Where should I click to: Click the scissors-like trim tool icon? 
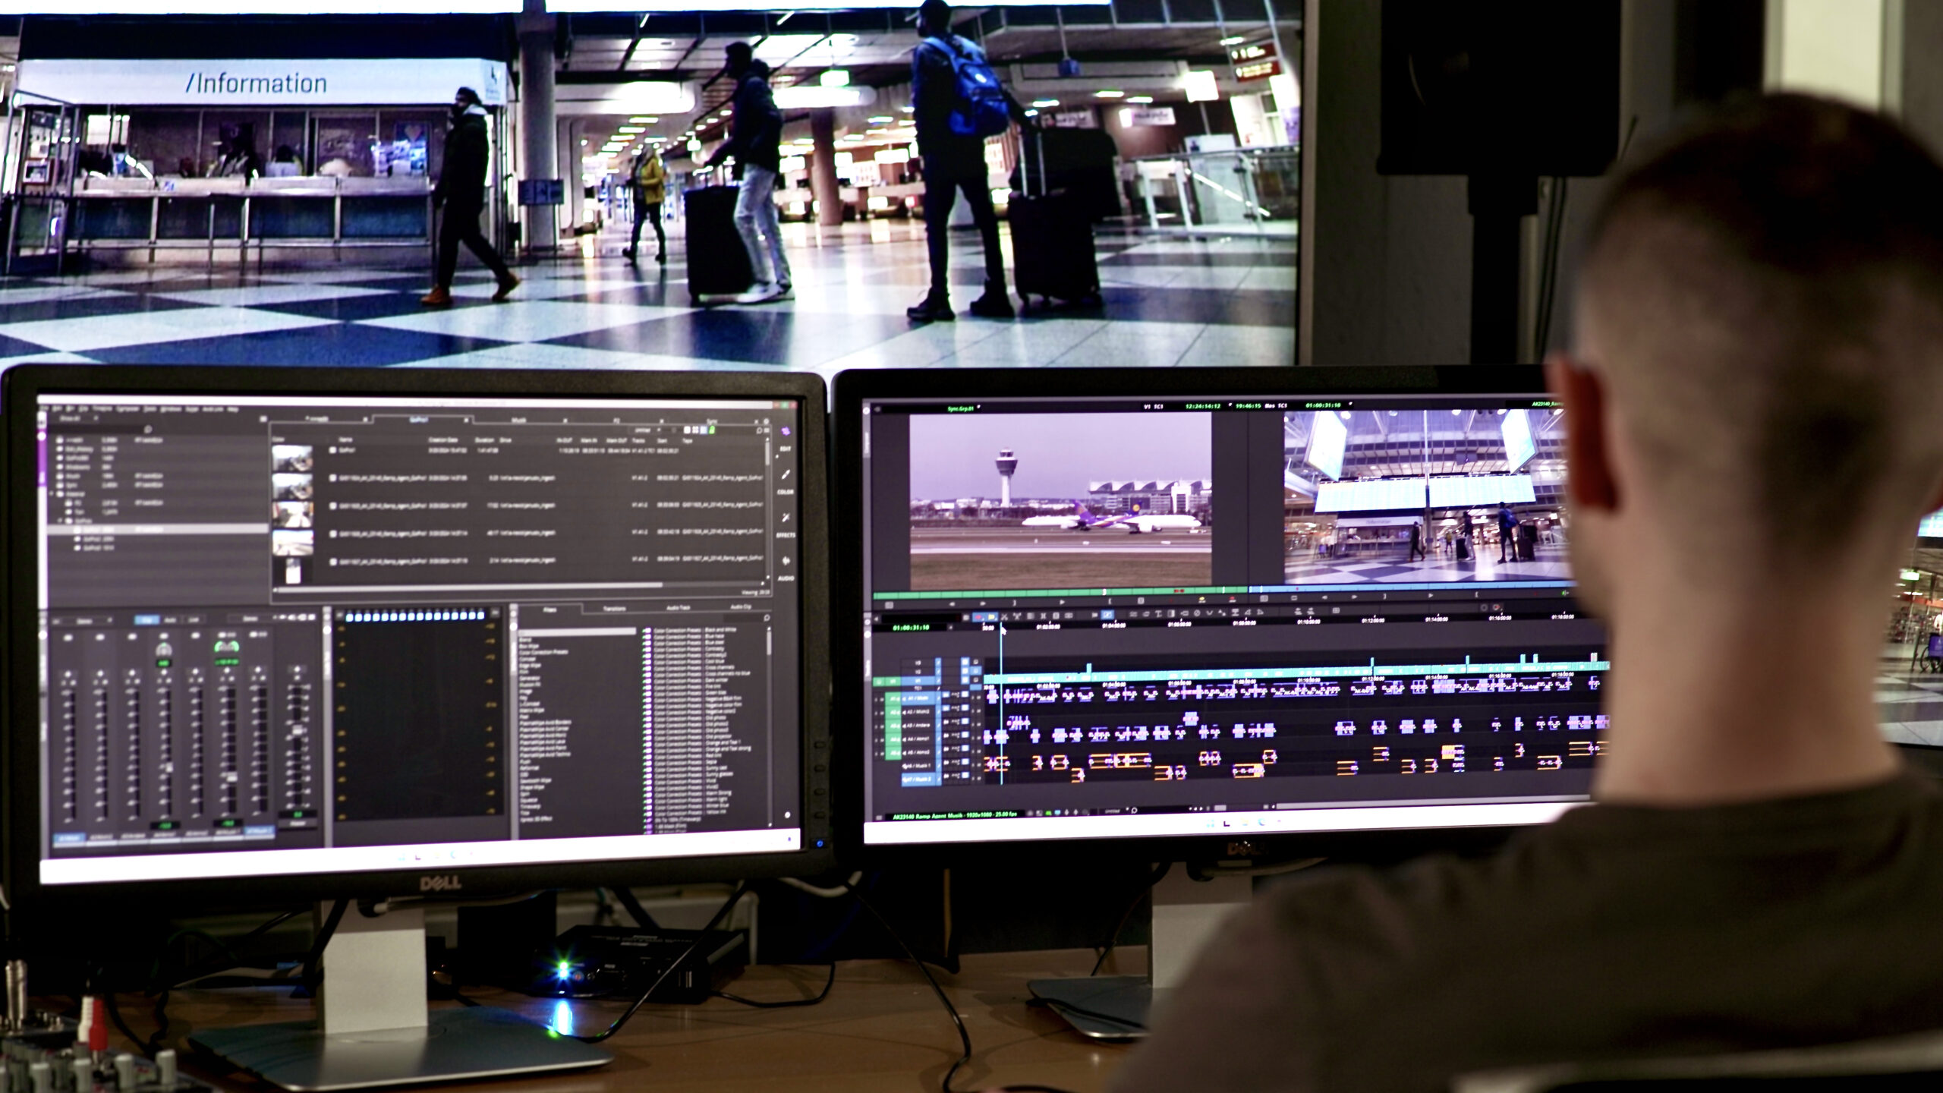[1004, 616]
